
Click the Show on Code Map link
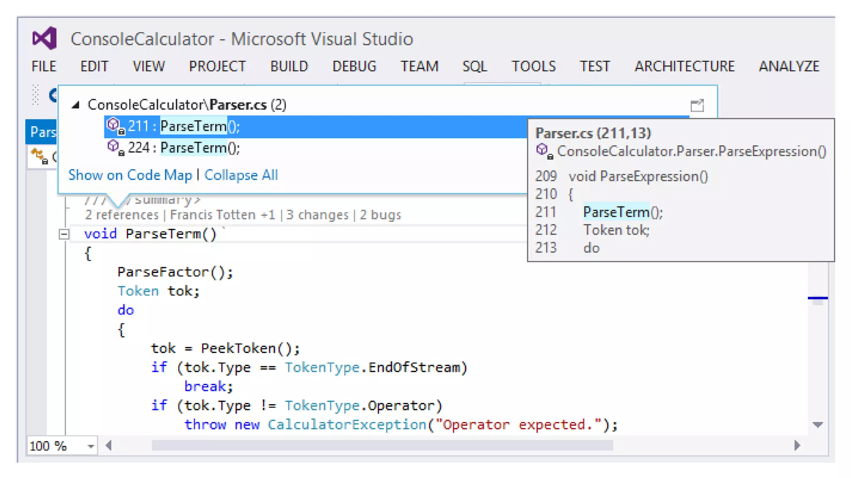point(130,175)
